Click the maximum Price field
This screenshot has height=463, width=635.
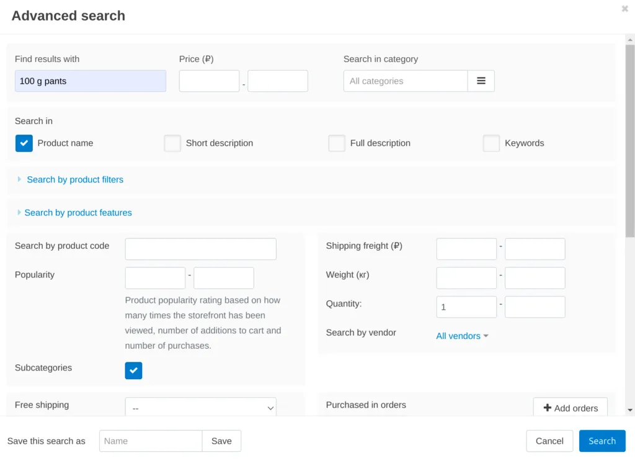(278, 81)
